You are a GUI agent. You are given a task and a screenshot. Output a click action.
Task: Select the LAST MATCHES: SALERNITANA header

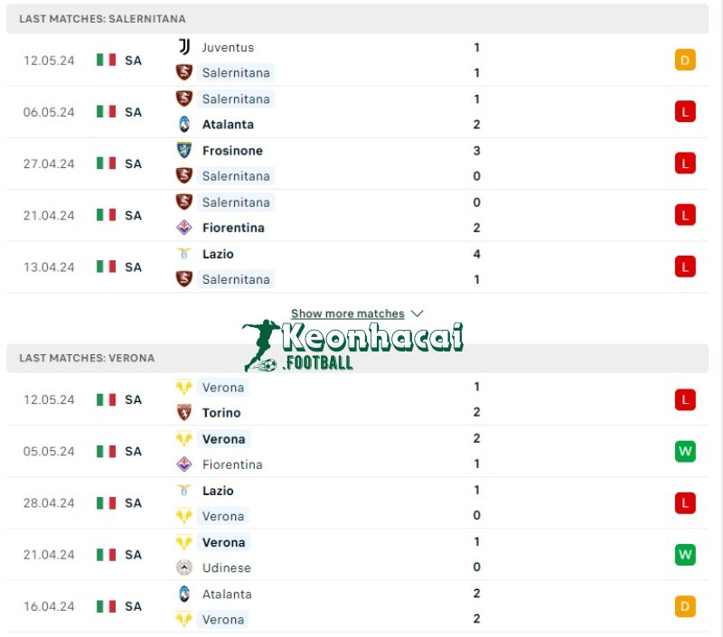pos(104,18)
